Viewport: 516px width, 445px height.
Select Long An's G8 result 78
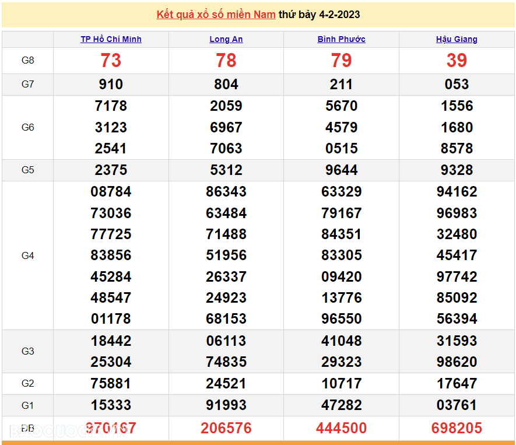[226, 61]
